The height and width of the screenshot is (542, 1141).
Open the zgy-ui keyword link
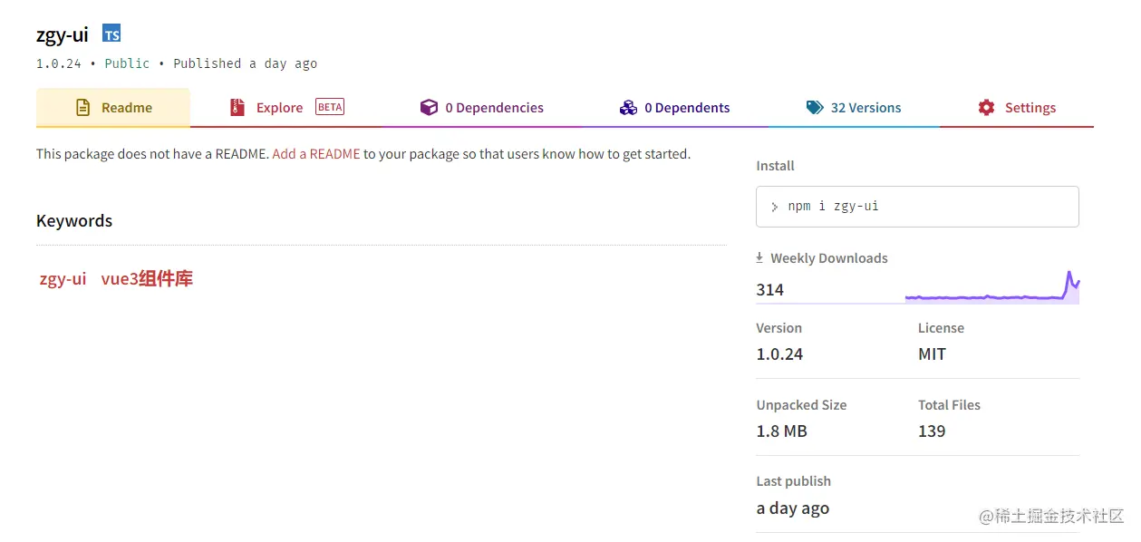[x=63, y=279]
